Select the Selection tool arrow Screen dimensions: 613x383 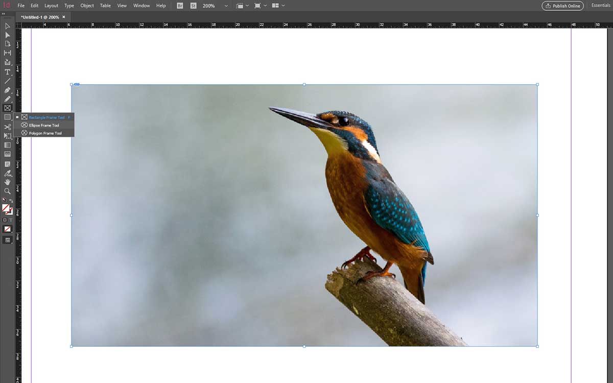pos(7,26)
